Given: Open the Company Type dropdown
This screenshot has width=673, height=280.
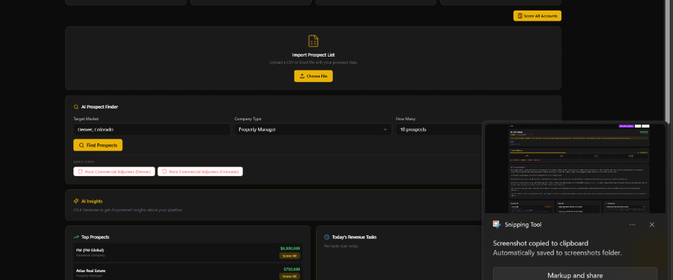Looking at the screenshot, I should click(x=313, y=129).
